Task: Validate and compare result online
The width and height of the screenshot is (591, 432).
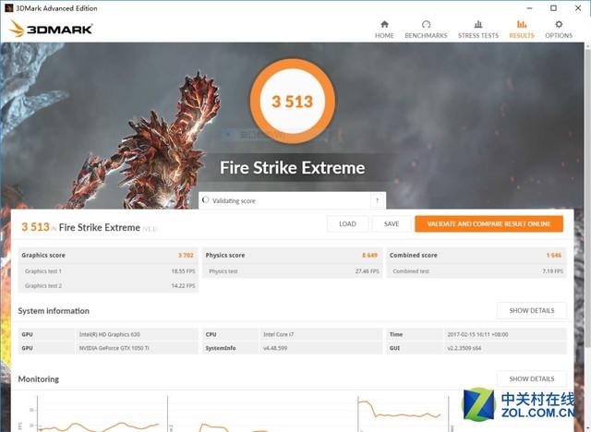Action: click(x=488, y=223)
